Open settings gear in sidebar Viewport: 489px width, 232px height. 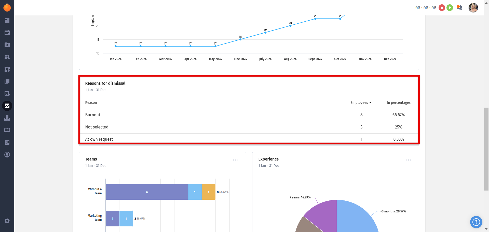point(7,221)
